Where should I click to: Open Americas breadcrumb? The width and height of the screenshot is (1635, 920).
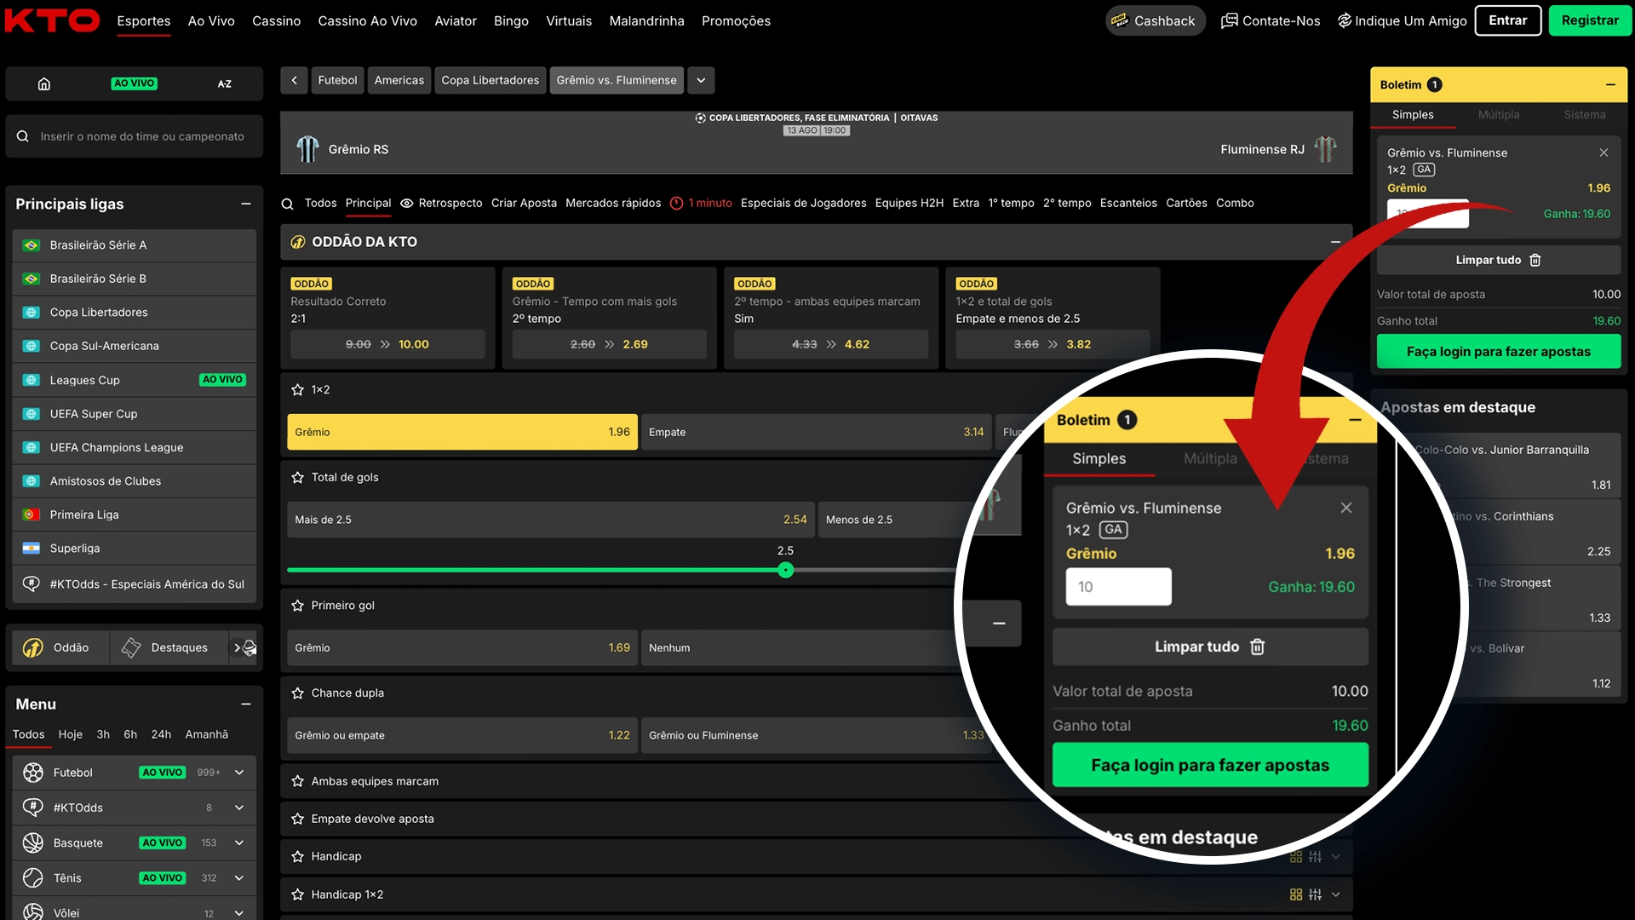click(399, 80)
